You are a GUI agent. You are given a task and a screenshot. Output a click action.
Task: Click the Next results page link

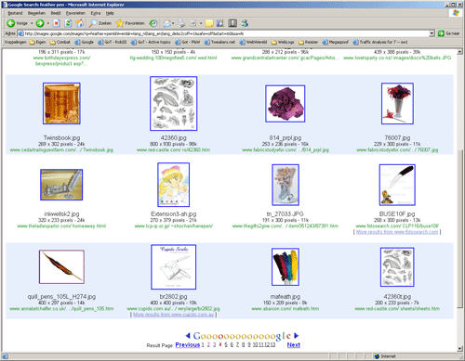(293, 345)
